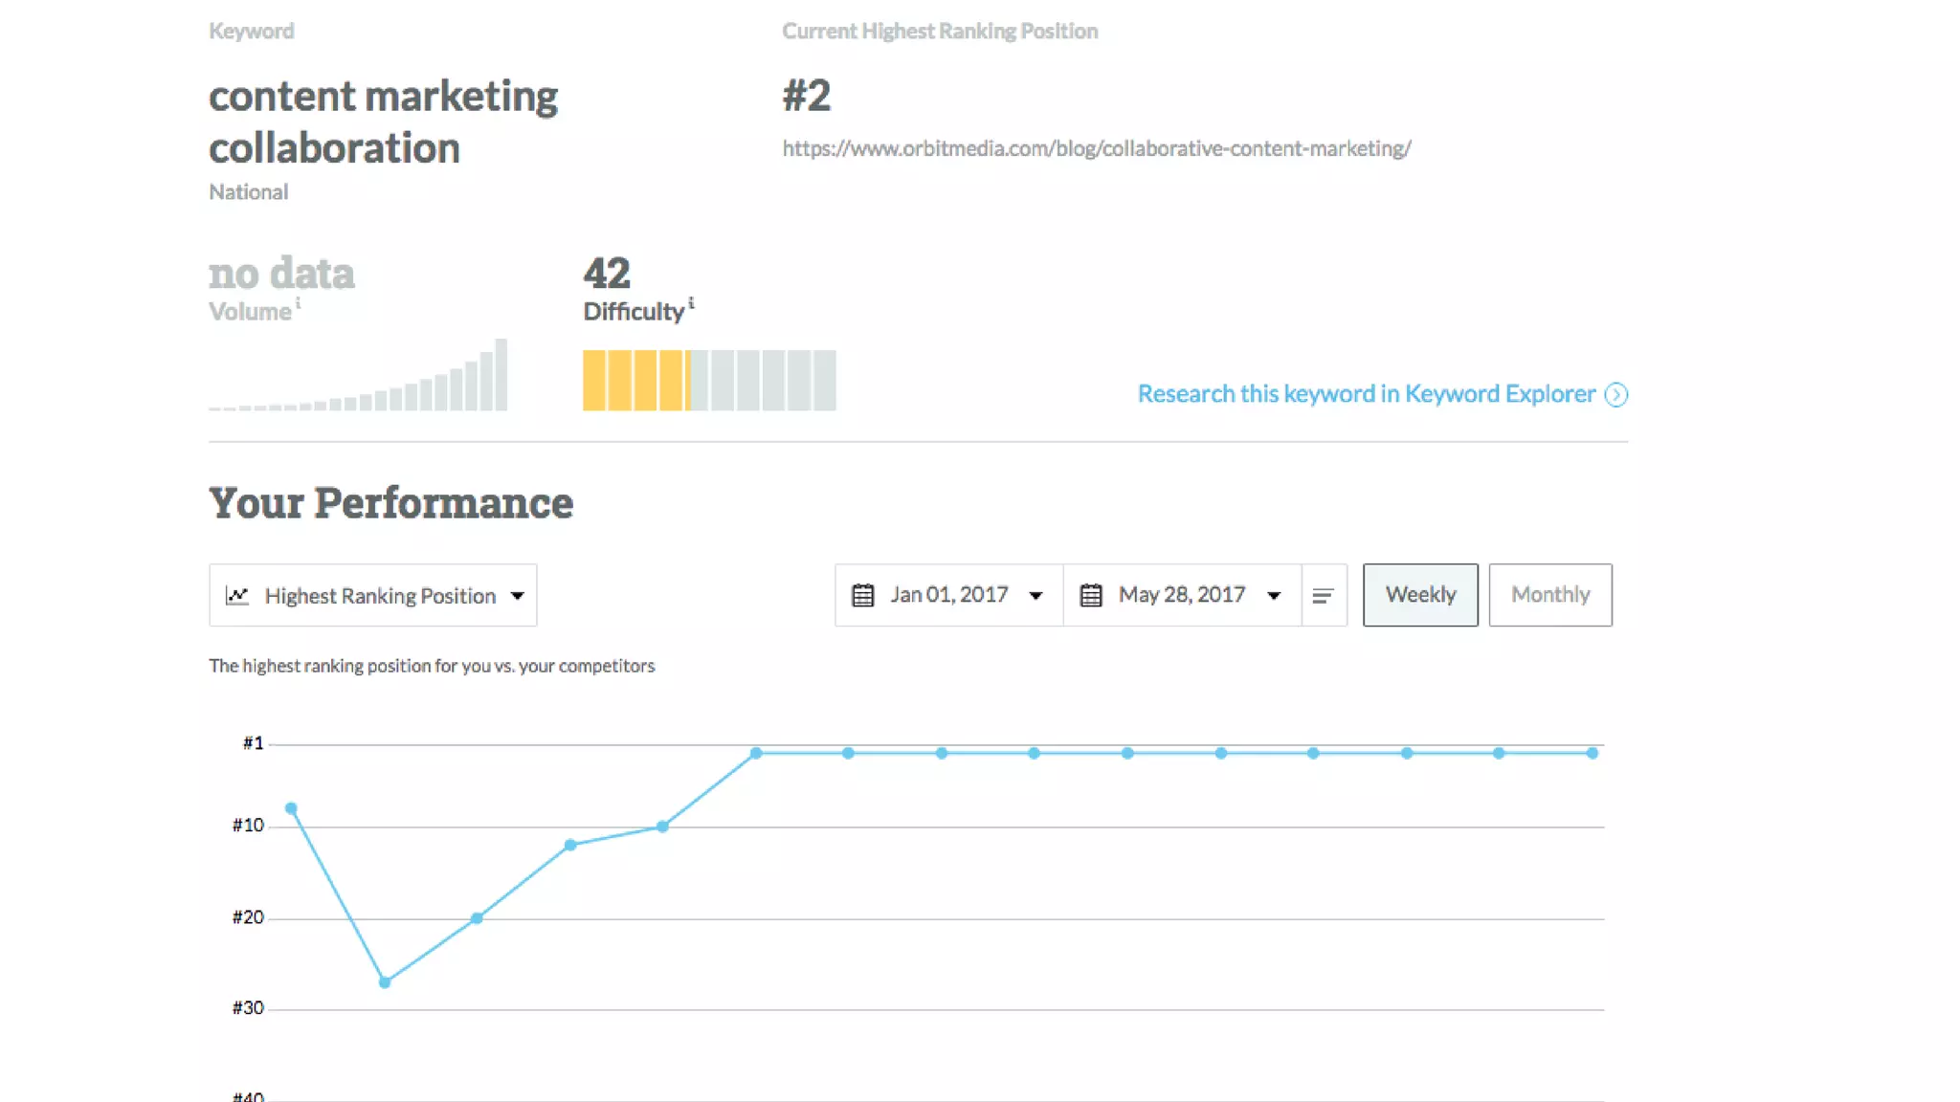Click the data point on #20 line
This screenshot has width=1960, height=1102.
click(x=477, y=918)
